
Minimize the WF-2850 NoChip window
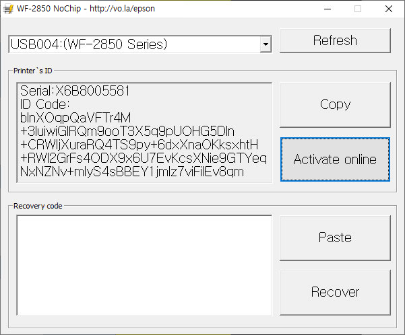click(328, 9)
